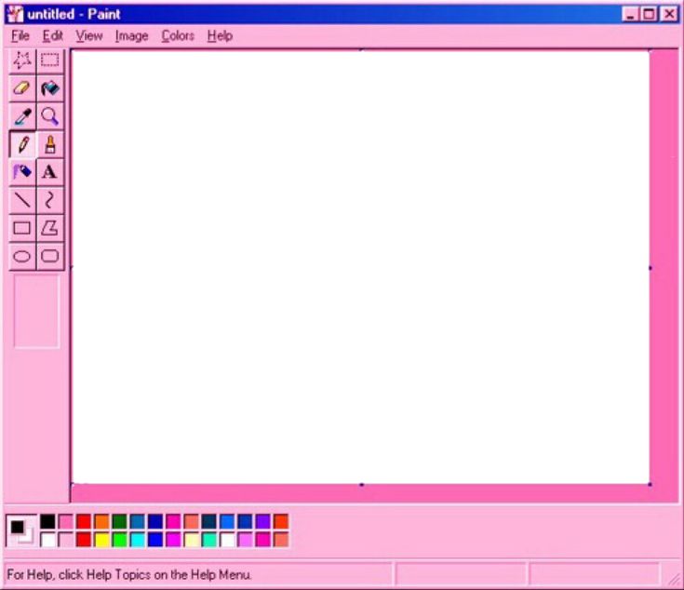Open the File menu

(20, 35)
